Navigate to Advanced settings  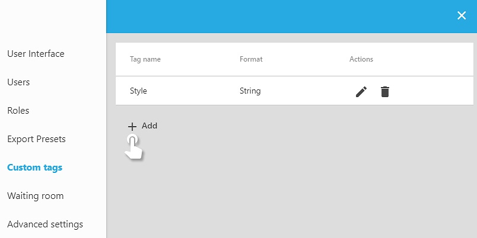[x=45, y=224]
